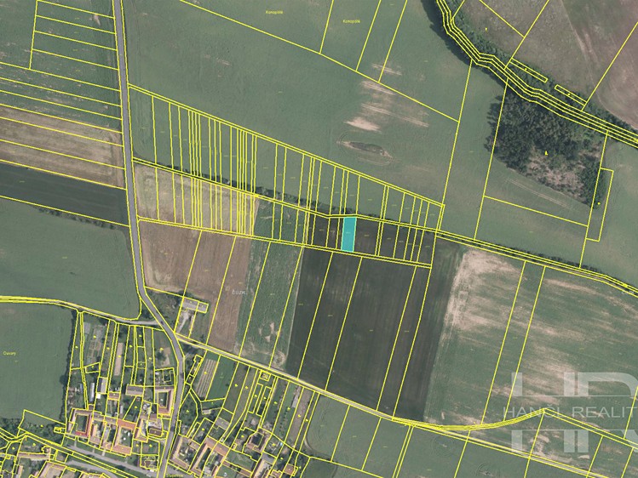Select the left Konopiště label
The height and width of the screenshot is (478, 638).
coord(273,12)
